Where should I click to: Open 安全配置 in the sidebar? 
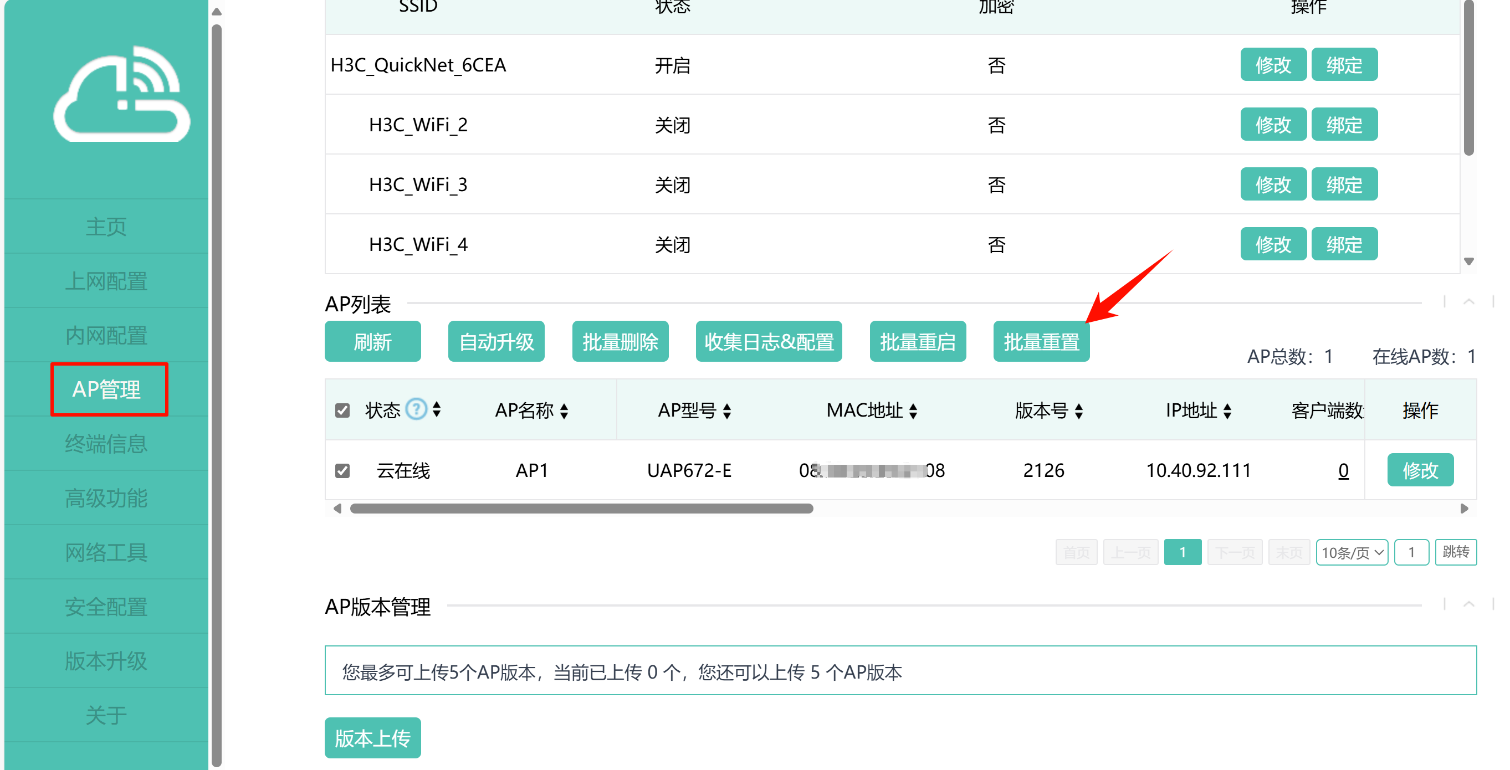coord(106,607)
